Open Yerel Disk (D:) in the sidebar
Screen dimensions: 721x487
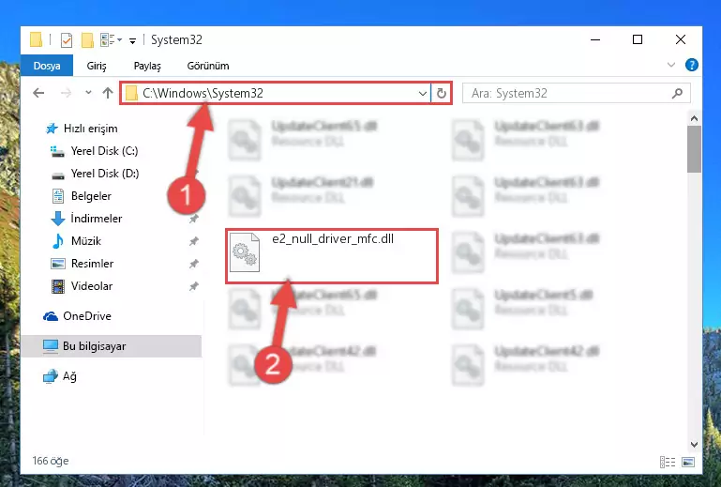[95, 174]
